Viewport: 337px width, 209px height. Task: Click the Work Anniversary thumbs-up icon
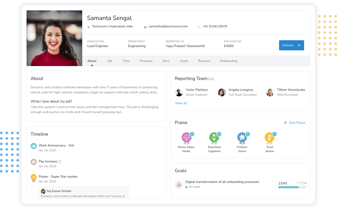click(34, 146)
